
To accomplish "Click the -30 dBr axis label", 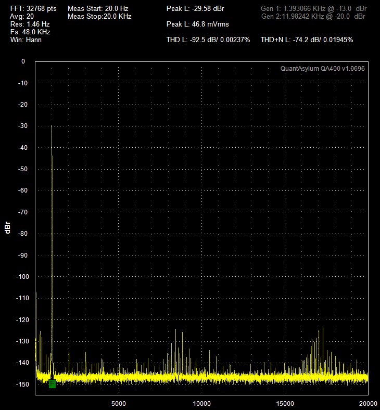I will point(23,126).
